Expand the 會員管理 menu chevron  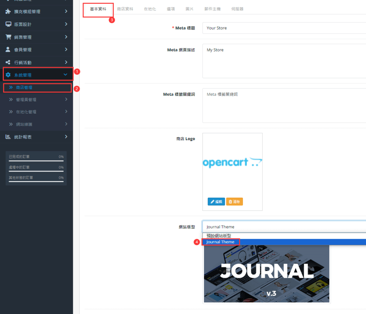click(x=66, y=49)
